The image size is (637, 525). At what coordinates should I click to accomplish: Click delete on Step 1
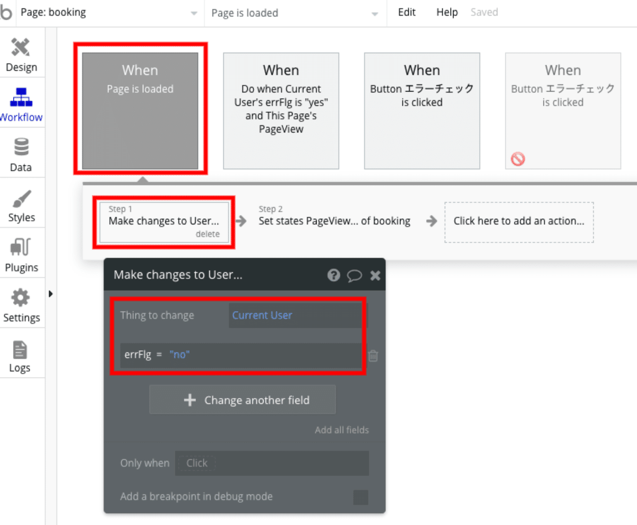pos(208,234)
